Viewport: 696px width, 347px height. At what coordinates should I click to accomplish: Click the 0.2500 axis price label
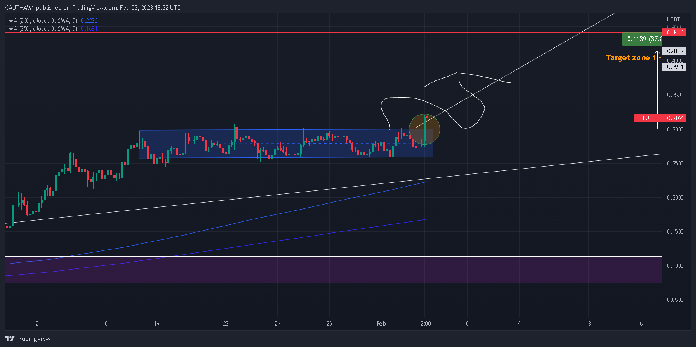click(675, 164)
